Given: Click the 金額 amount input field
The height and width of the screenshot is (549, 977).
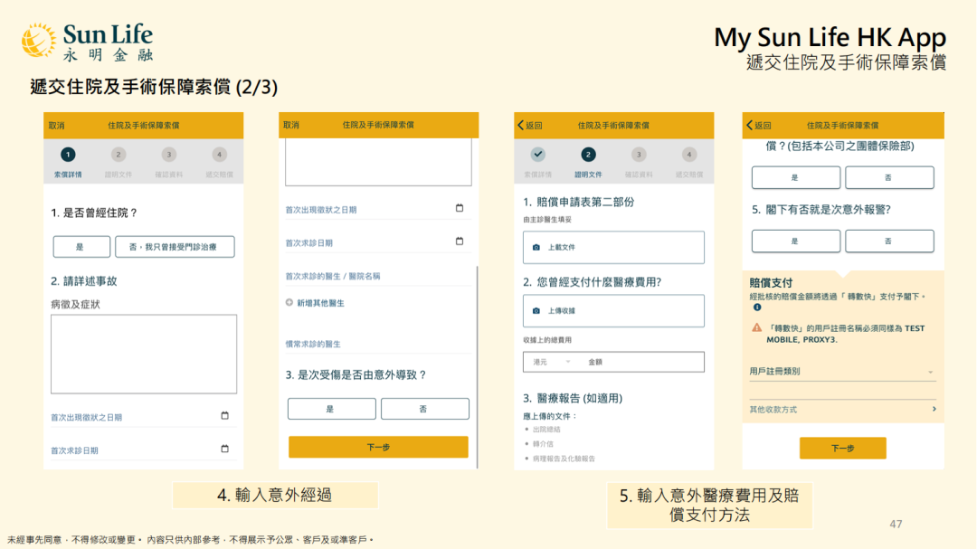Looking at the screenshot, I should coord(641,362).
